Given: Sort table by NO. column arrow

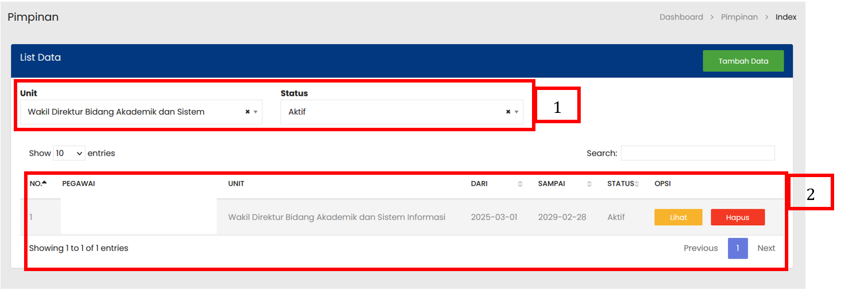Looking at the screenshot, I should tap(44, 183).
